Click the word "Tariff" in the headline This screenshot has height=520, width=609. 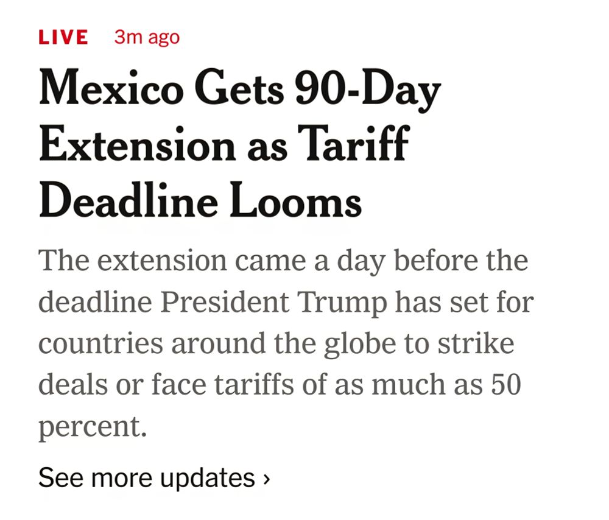(x=354, y=143)
